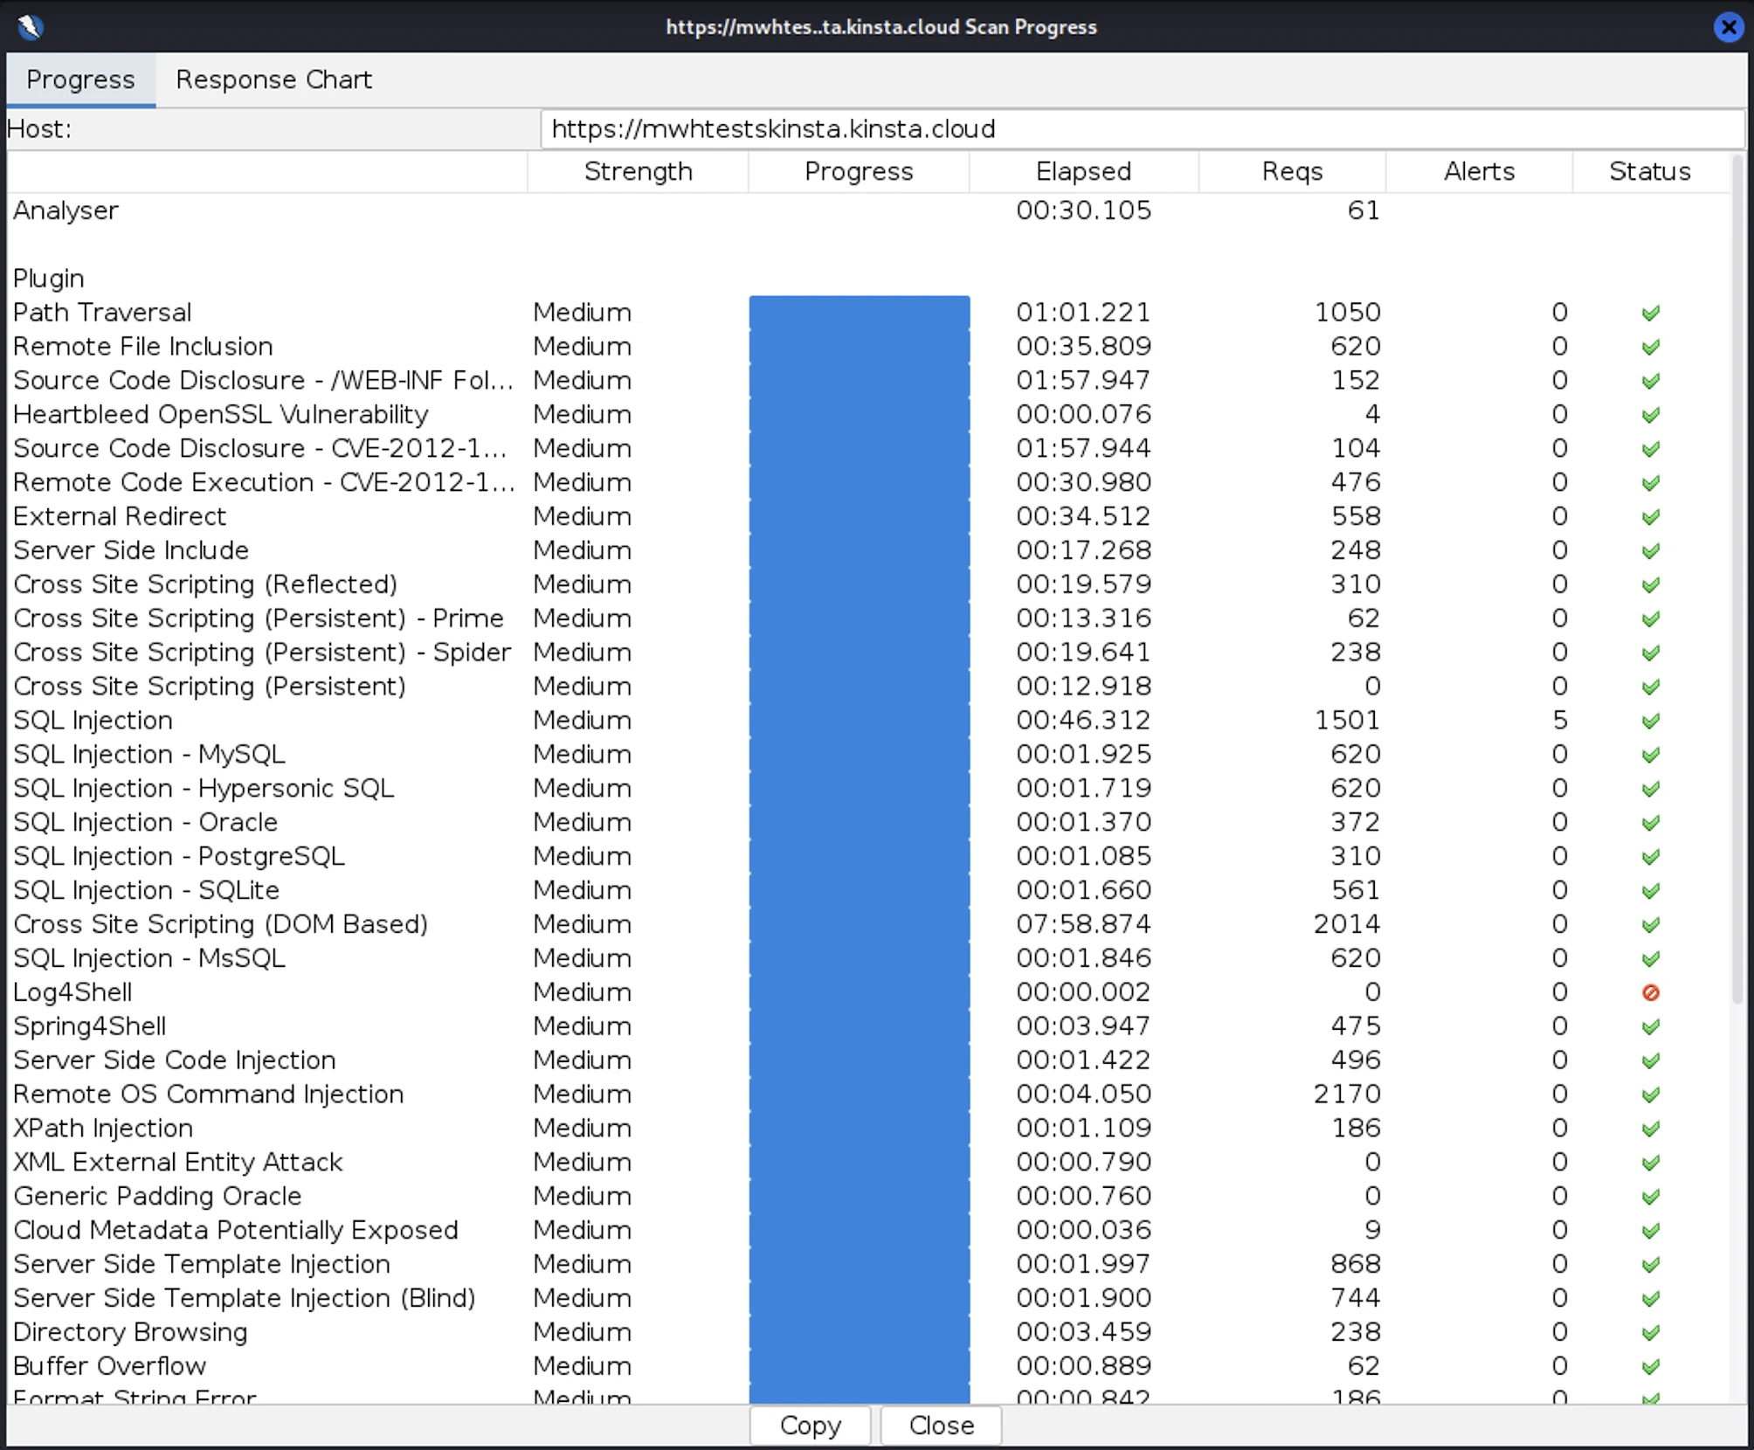
Task: Click the ZAP logo icon in title bar
Action: tap(31, 26)
